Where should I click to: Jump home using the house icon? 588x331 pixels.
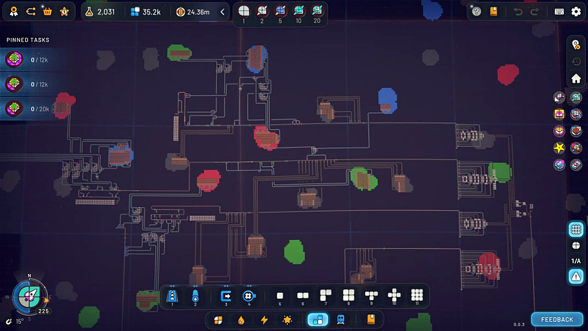click(x=576, y=78)
